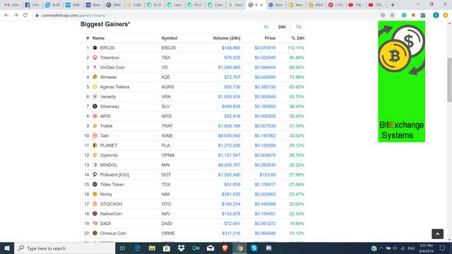The width and height of the screenshot is (452, 254).
Task: Click the scroll-to-top arrow button
Action: click(x=437, y=234)
